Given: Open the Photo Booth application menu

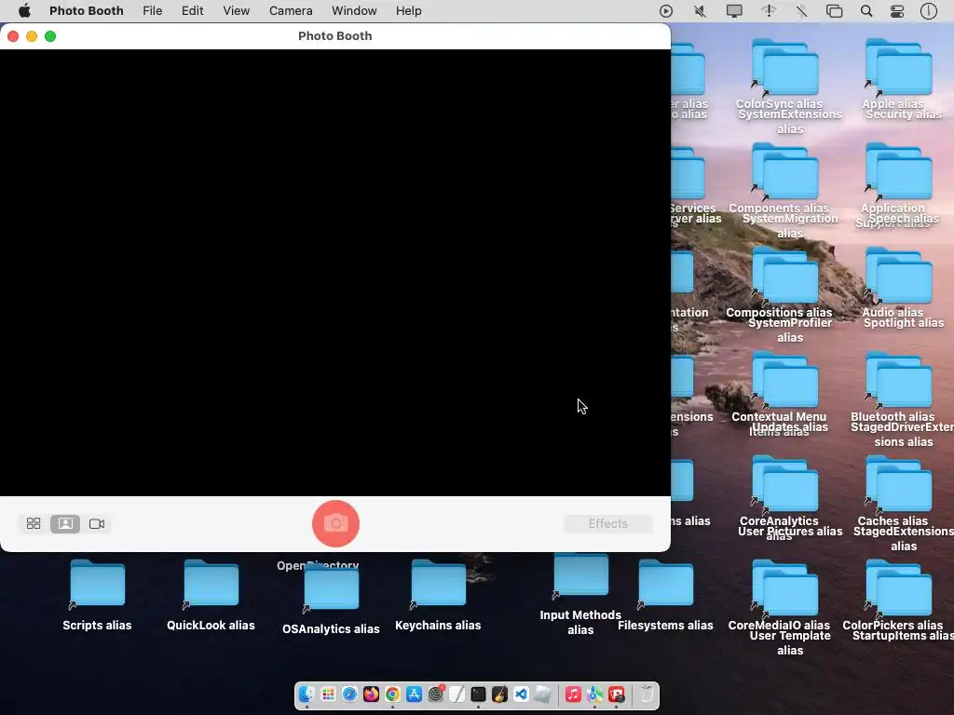Looking at the screenshot, I should coord(87,11).
